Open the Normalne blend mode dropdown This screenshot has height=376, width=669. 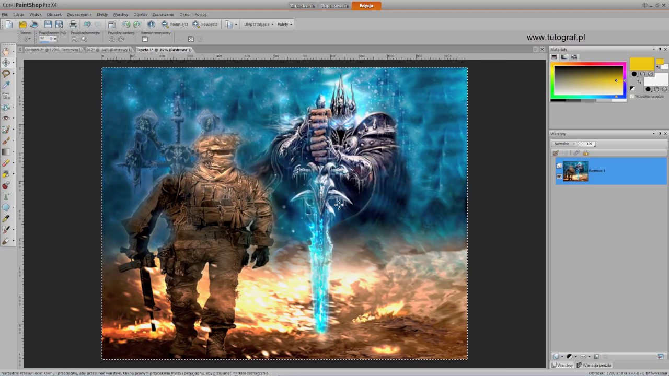tap(564, 144)
